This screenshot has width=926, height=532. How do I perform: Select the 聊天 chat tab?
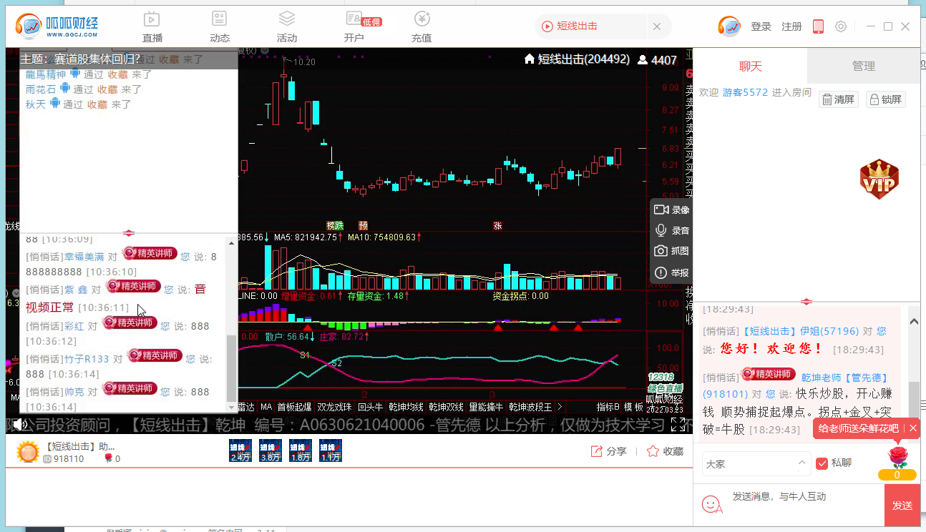750,66
